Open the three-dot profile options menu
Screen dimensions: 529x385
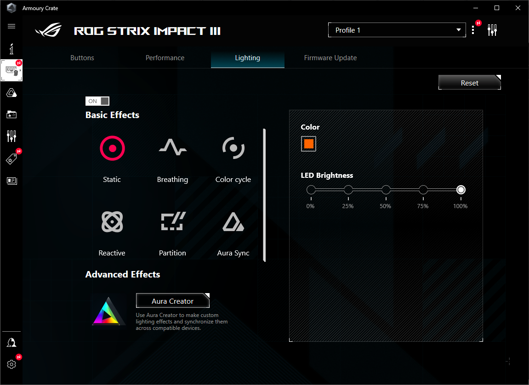(x=473, y=30)
